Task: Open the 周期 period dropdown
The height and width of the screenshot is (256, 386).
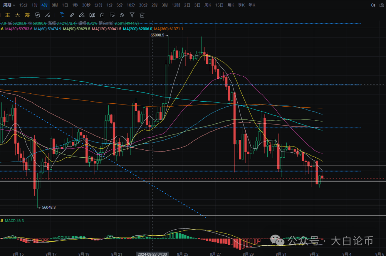Action: (9, 5)
